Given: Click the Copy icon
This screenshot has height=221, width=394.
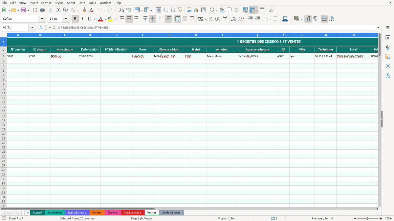Looking at the screenshot, I should [66, 10].
